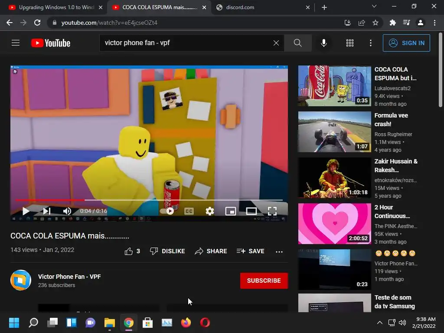Open Chrome profile icon
This screenshot has width=444, height=333.
(421, 23)
